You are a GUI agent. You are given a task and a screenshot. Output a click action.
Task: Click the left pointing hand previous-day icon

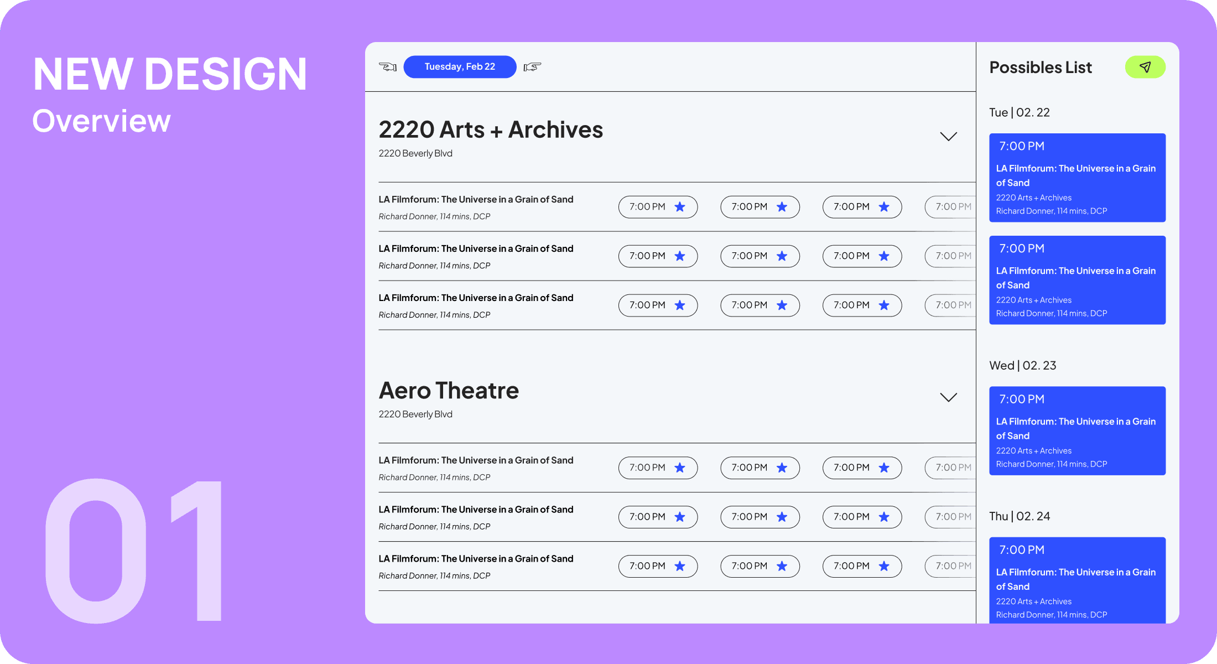pos(388,67)
